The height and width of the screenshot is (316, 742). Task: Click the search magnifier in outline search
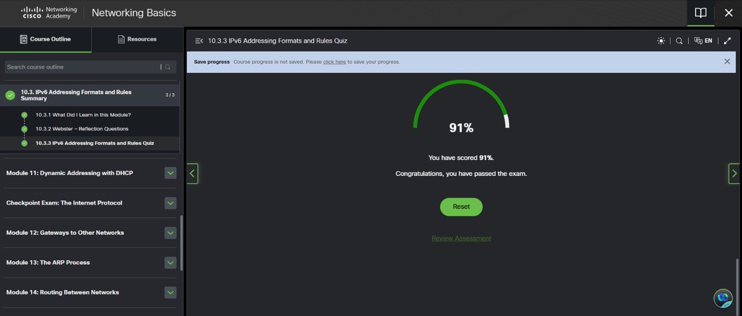click(168, 67)
